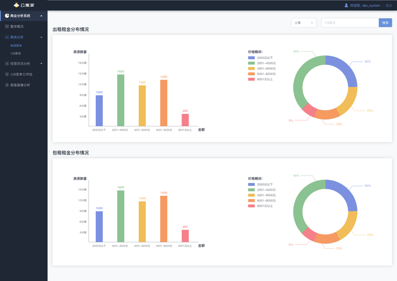Viewport: 397px width, 281px height.
Task: Click the green 1600 bar in 包租 chart
Action: tap(121, 216)
